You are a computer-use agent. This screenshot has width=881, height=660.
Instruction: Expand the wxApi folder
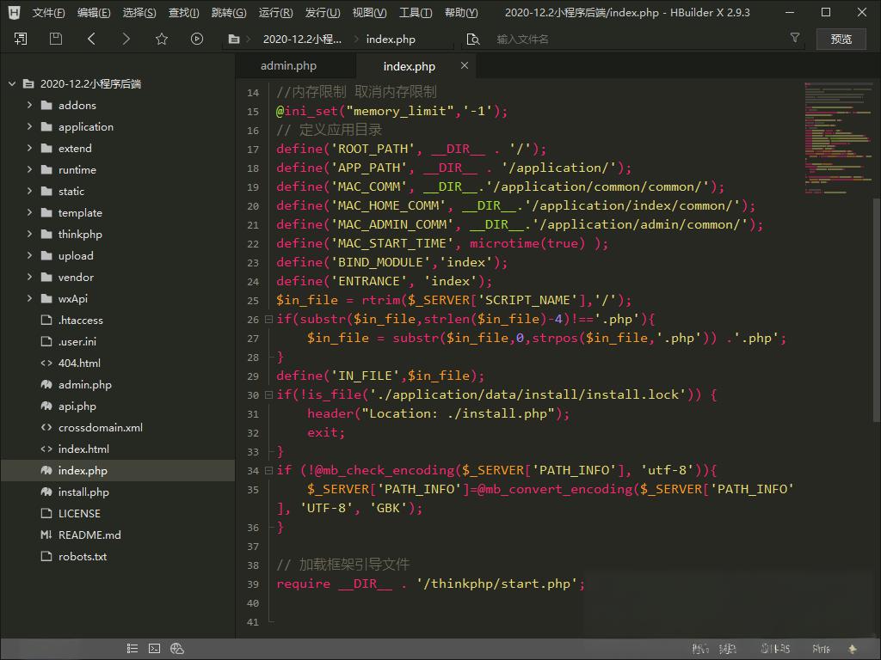(x=29, y=298)
